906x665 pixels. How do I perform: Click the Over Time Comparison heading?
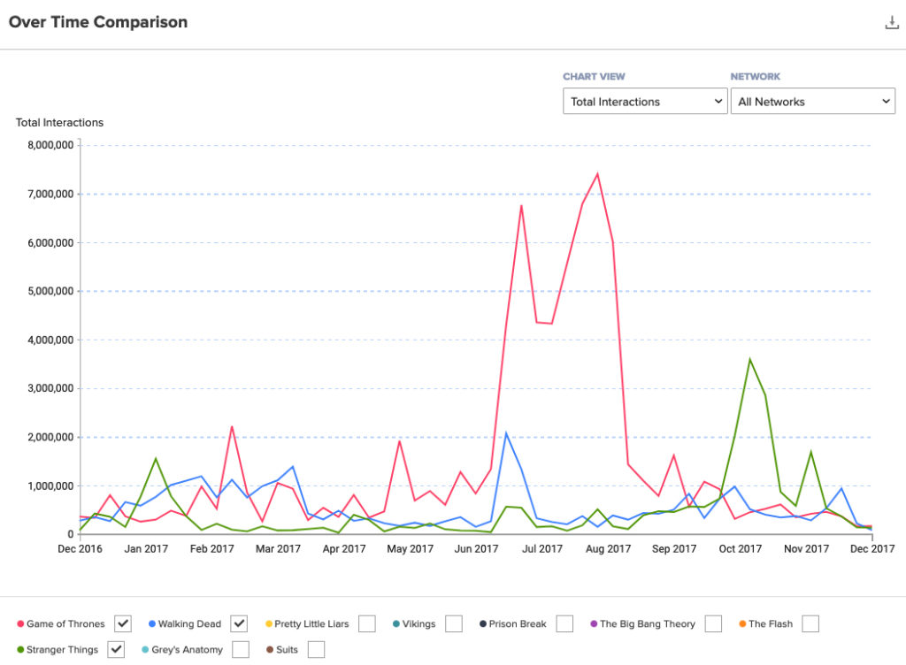(x=98, y=22)
